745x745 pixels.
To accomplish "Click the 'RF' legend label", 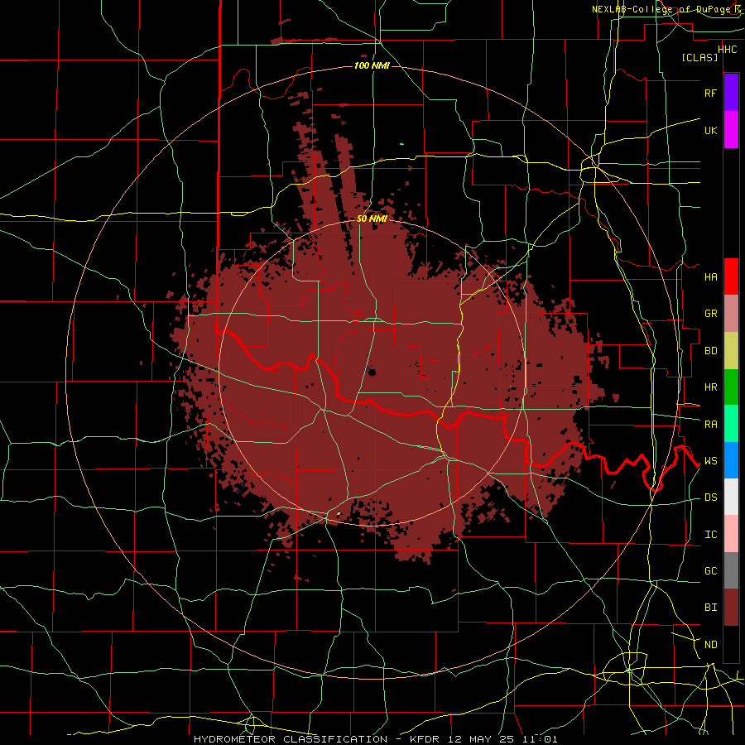I will [x=710, y=93].
